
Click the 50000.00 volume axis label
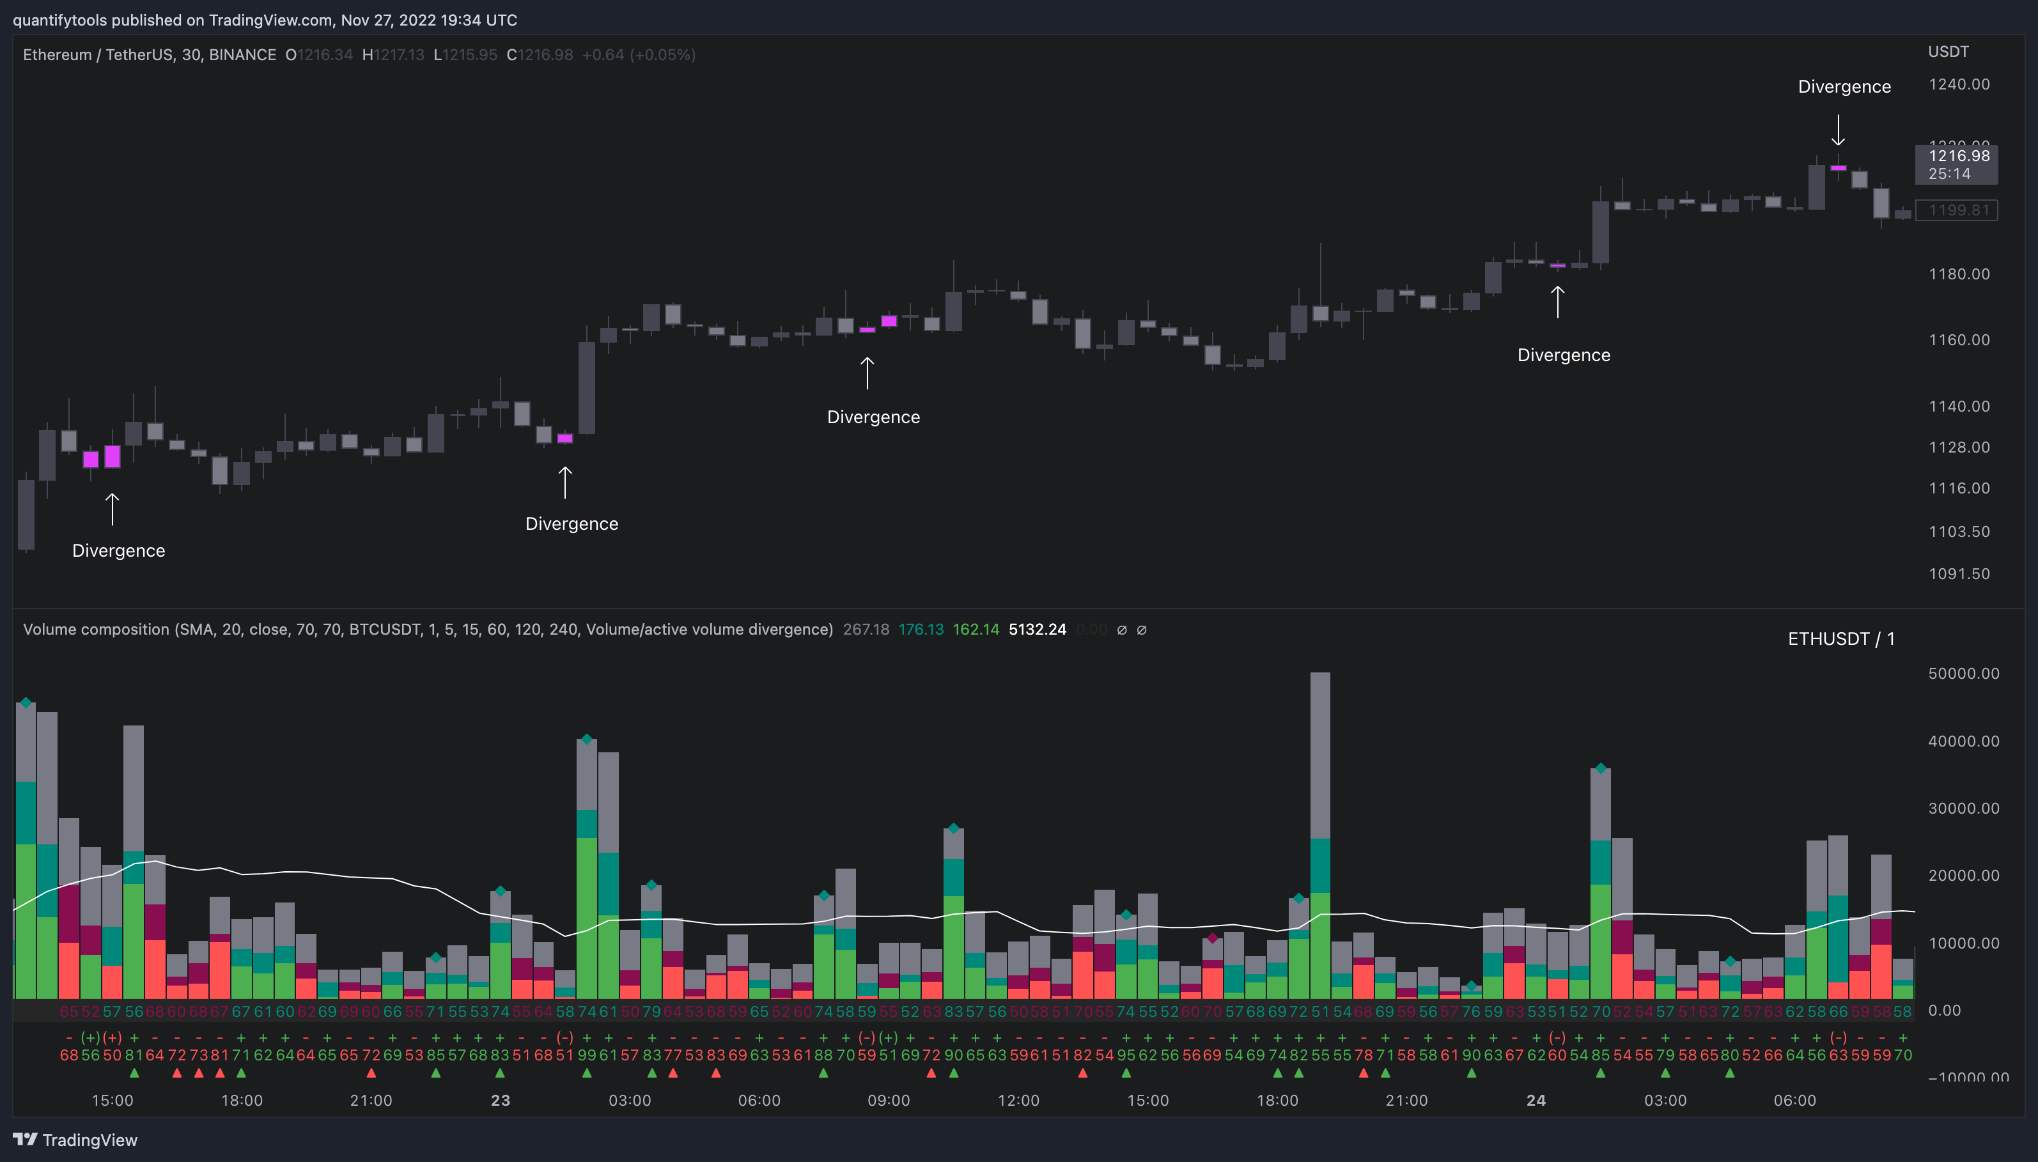1963,674
